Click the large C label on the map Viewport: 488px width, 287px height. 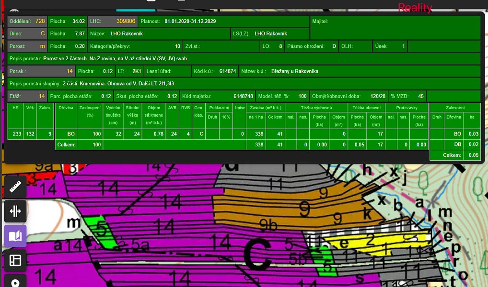(x=257, y=254)
